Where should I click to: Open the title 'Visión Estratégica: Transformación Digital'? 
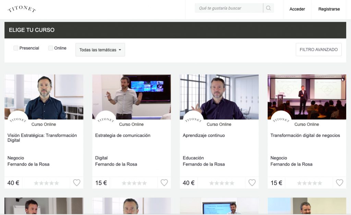(42, 138)
